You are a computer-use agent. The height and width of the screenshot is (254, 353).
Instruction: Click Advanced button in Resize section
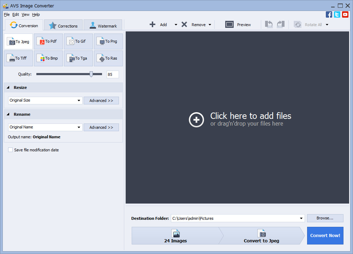101,101
